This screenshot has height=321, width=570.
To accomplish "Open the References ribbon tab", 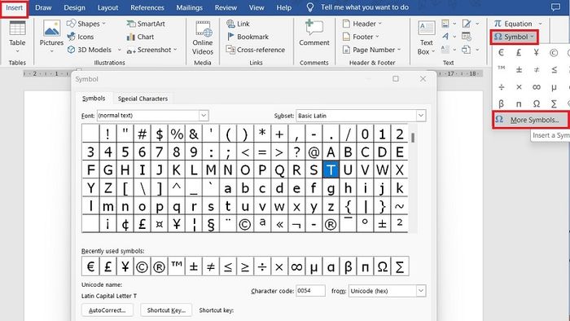I will (147, 7).
